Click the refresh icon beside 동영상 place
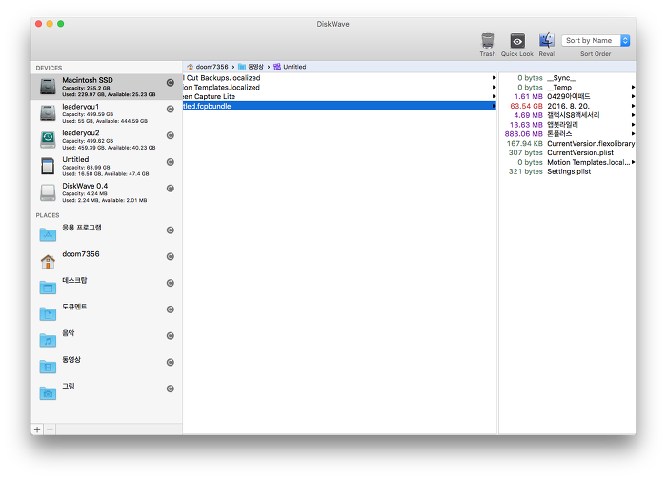The width and height of the screenshot is (667, 479). click(171, 362)
